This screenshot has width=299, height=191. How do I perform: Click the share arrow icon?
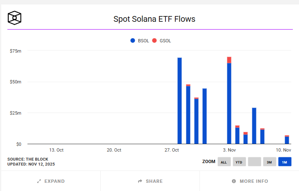(x=140, y=181)
